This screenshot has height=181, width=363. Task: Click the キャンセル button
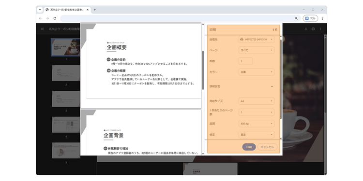tap(267, 147)
